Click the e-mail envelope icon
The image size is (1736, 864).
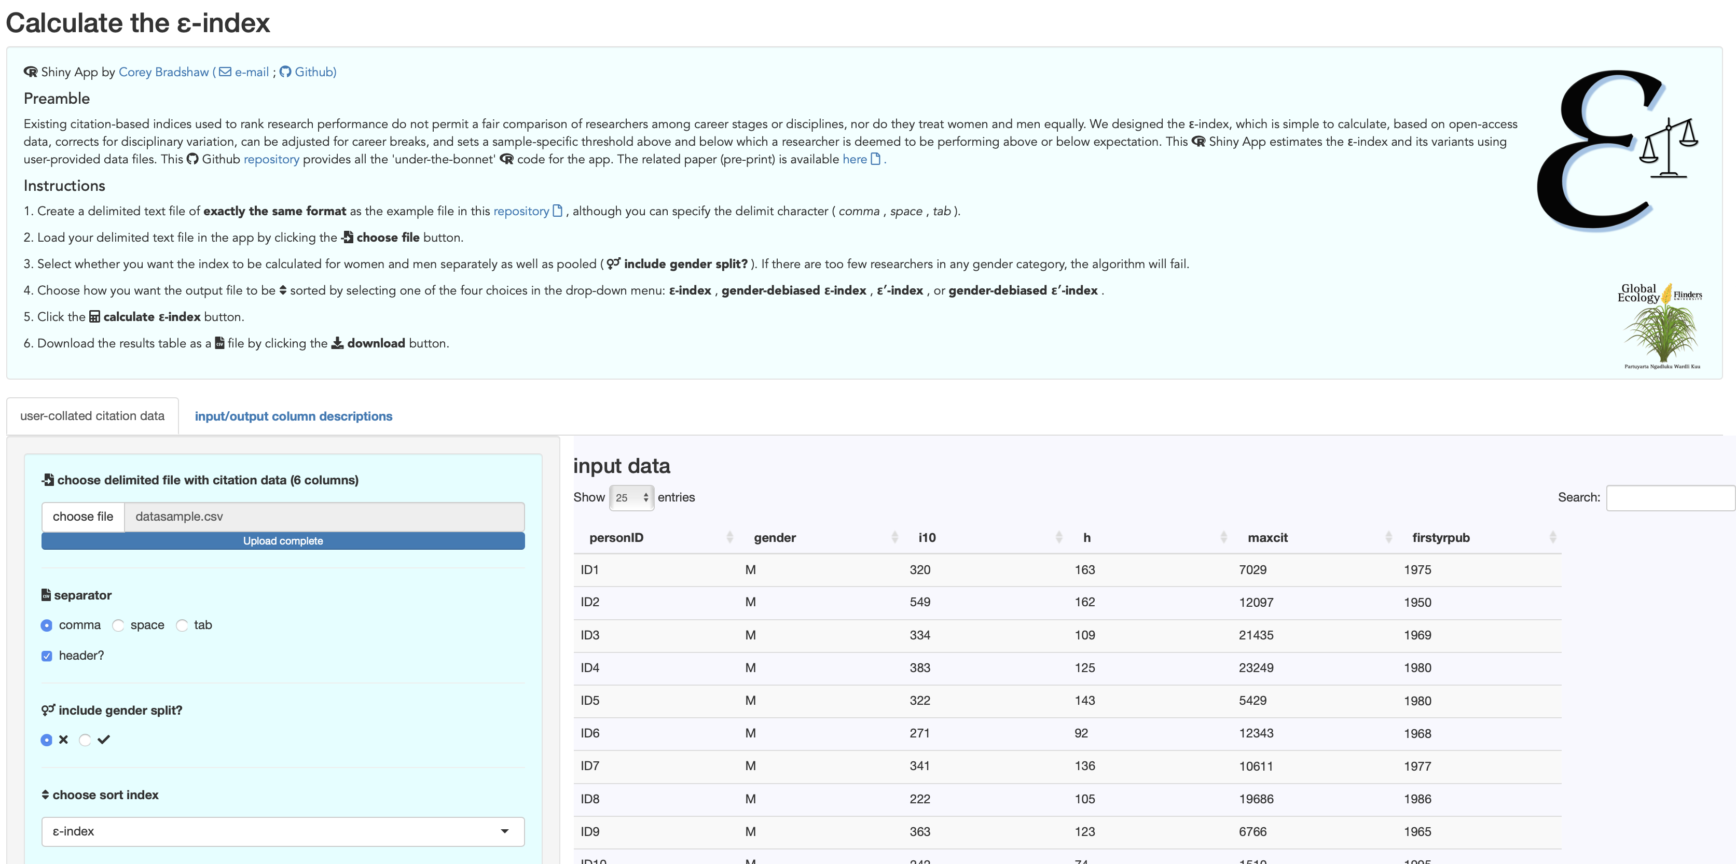click(225, 72)
